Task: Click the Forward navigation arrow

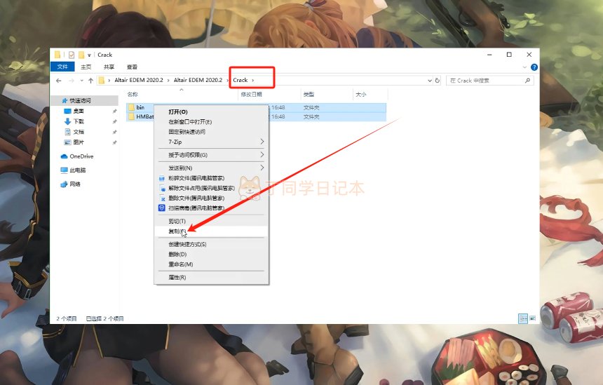Action: [x=71, y=81]
